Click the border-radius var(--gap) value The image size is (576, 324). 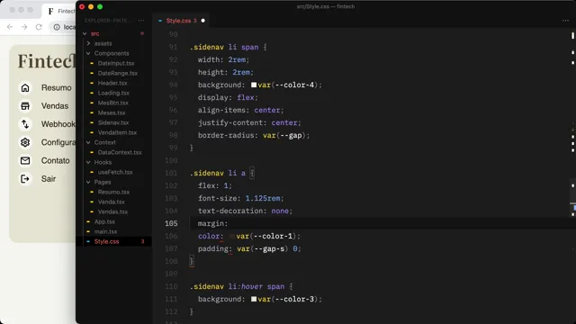[x=284, y=136]
